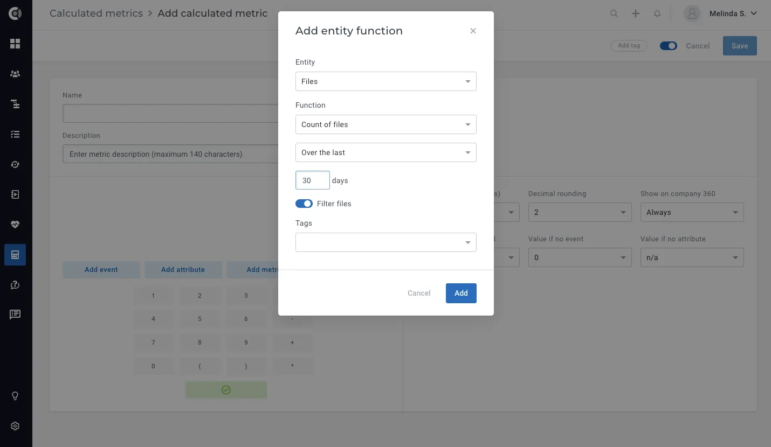
Task: Toggle the Filter files switch
Action: pyautogui.click(x=304, y=204)
